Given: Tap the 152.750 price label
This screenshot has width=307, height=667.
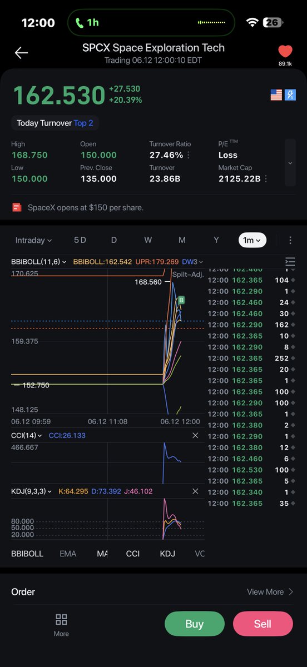Looking at the screenshot, I should pyautogui.click(x=36, y=385).
